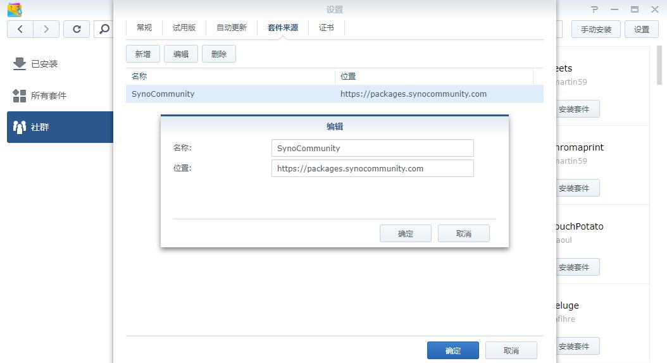Switch to the 试用版 tab
Viewport: 667px width, 363px height.
[x=184, y=28]
